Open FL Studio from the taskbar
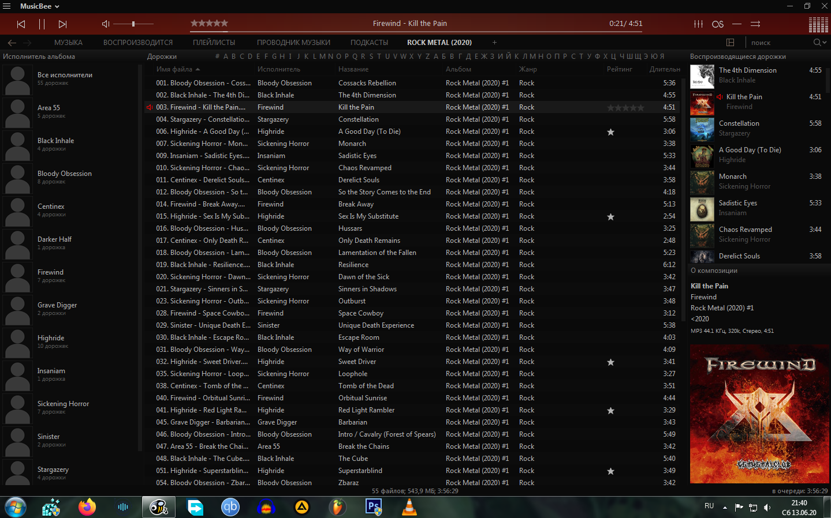The height and width of the screenshot is (518, 831). tap(338, 507)
